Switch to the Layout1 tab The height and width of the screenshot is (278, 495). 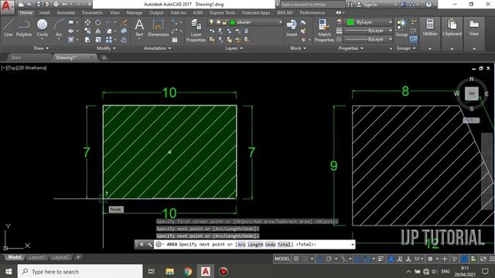coord(36,257)
